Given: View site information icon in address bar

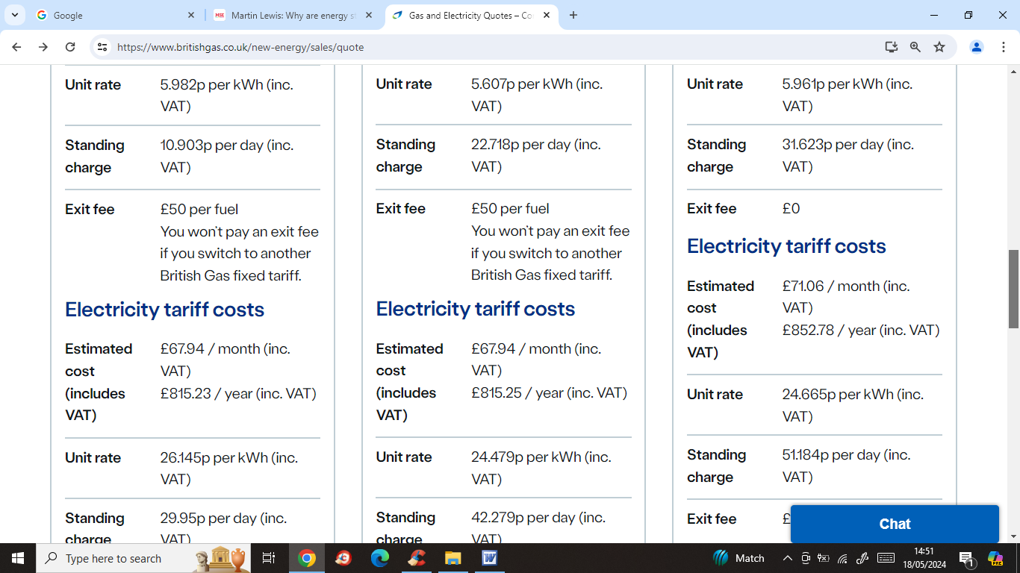Looking at the screenshot, I should [x=102, y=47].
